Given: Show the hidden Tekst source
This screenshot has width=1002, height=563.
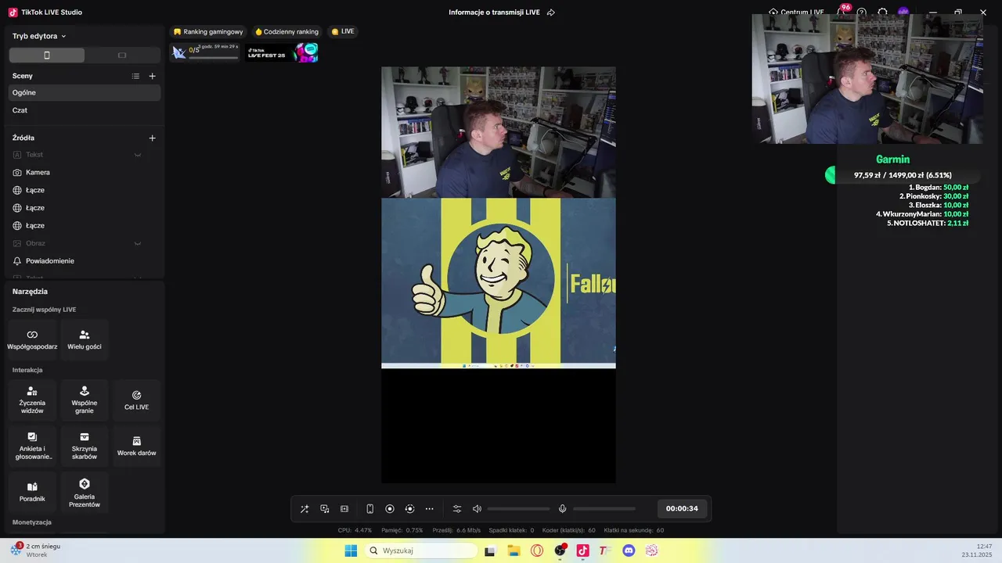Looking at the screenshot, I should point(138,155).
